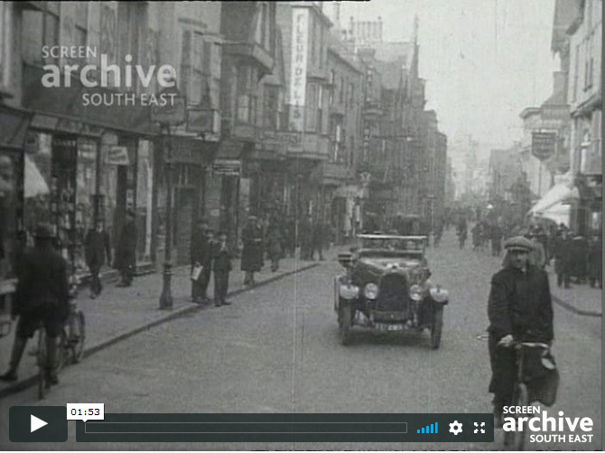The width and height of the screenshot is (605, 453).
Task: Enter fullscreen mode
Action: click(479, 428)
